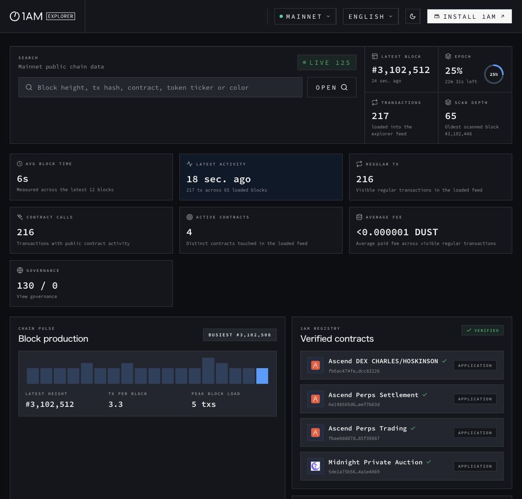Click '<0.000001 DUST' average fee value
Screen dimensions: 522x499
click(x=397, y=232)
